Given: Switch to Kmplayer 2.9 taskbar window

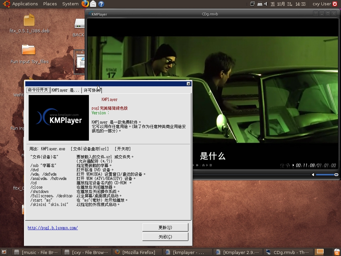Looking at the screenshot, I should coord(238,252).
